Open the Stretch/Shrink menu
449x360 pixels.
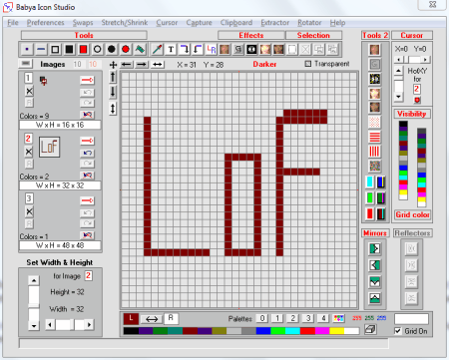[125, 23]
